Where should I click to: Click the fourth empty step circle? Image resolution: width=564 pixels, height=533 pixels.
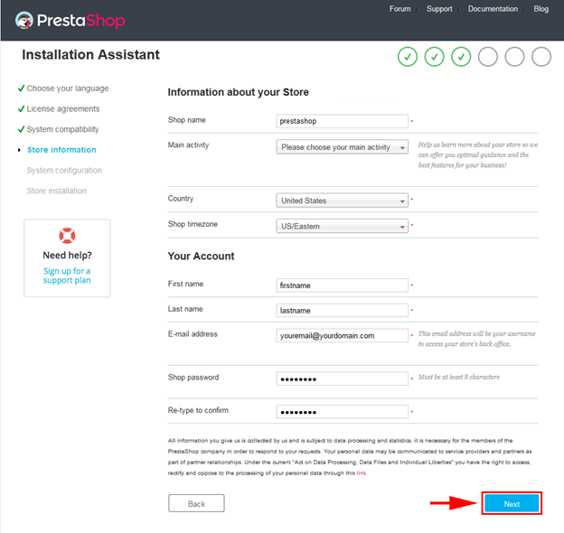click(488, 58)
